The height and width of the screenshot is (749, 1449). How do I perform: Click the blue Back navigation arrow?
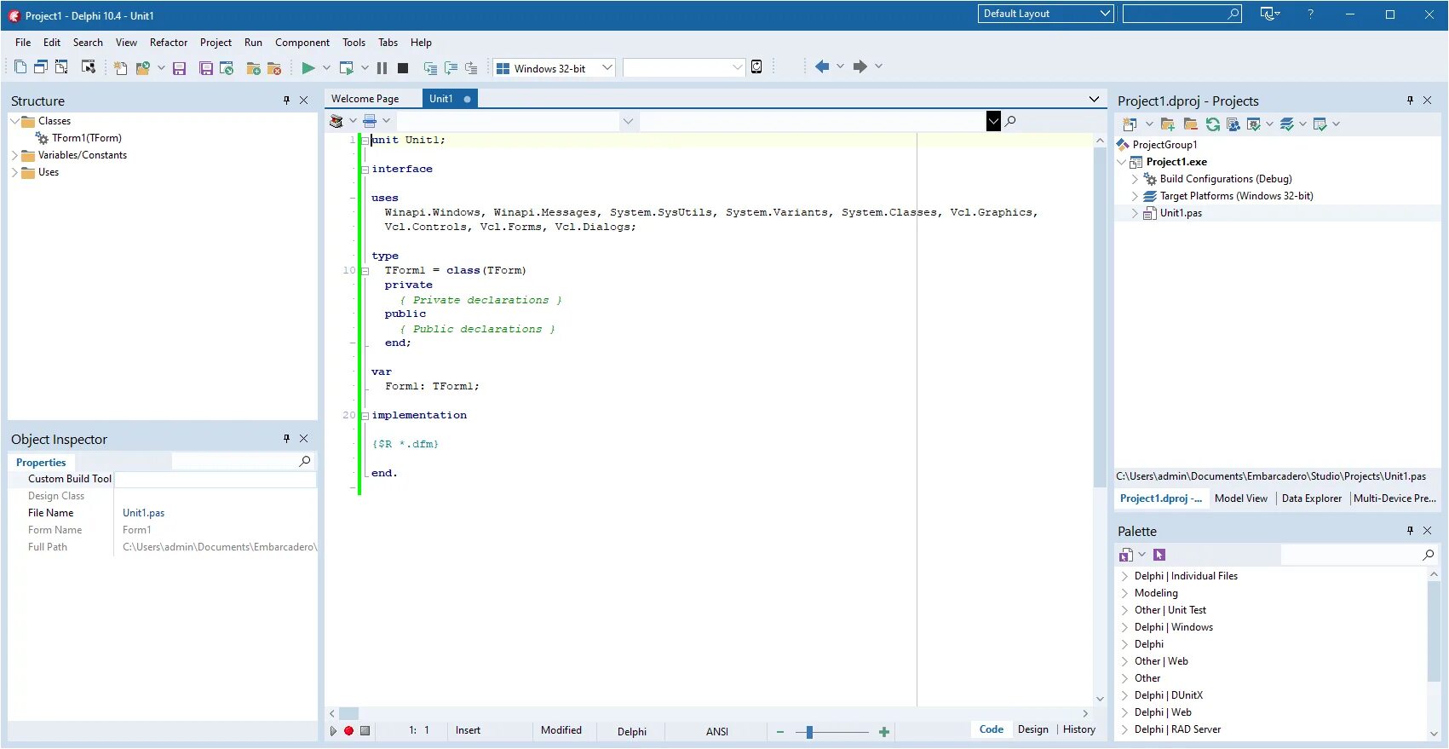pos(822,66)
